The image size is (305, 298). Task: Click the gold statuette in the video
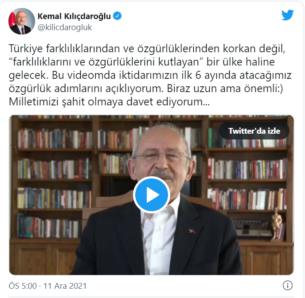[276, 224]
